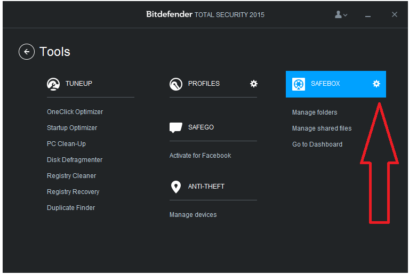Viewport: 409px width, 275px height.
Task: Launch OneClick Optimizer
Action: click(x=75, y=112)
